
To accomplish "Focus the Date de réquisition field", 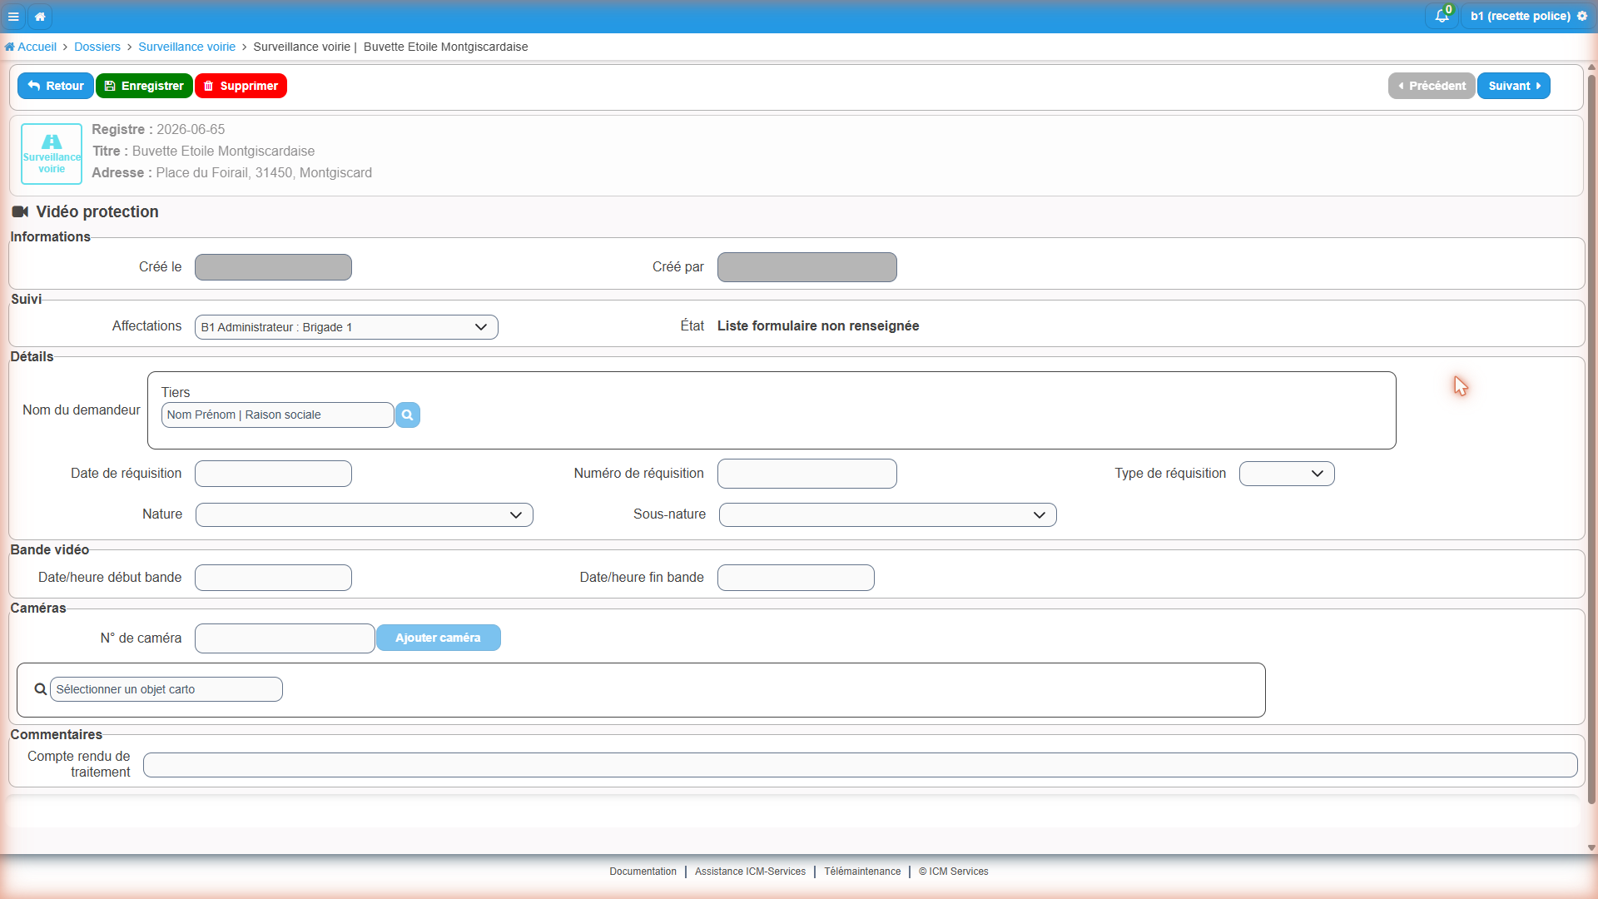I will click(x=273, y=474).
